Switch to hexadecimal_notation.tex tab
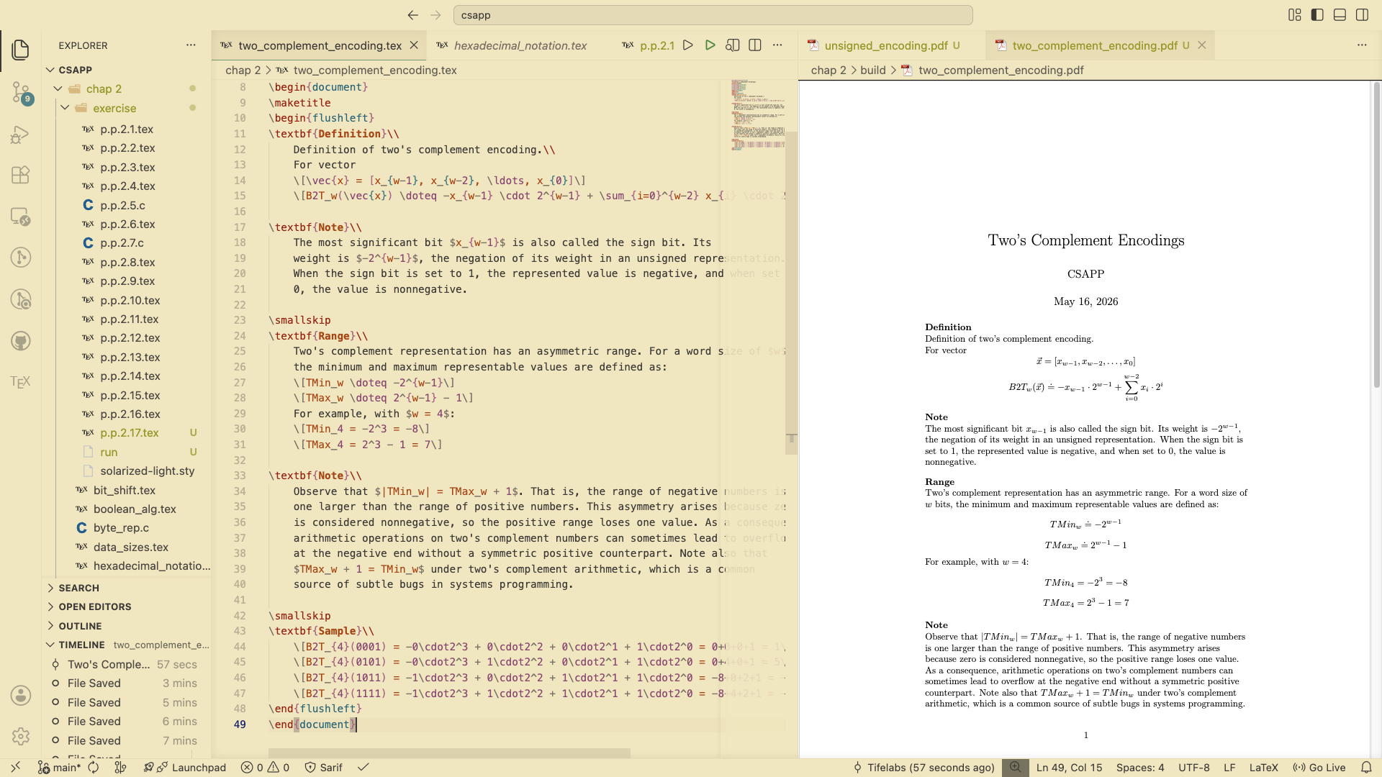The width and height of the screenshot is (1382, 777). [520, 45]
